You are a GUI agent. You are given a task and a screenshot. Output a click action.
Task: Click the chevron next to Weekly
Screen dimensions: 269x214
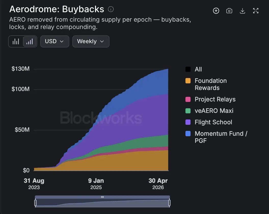pyautogui.click(x=102, y=41)
